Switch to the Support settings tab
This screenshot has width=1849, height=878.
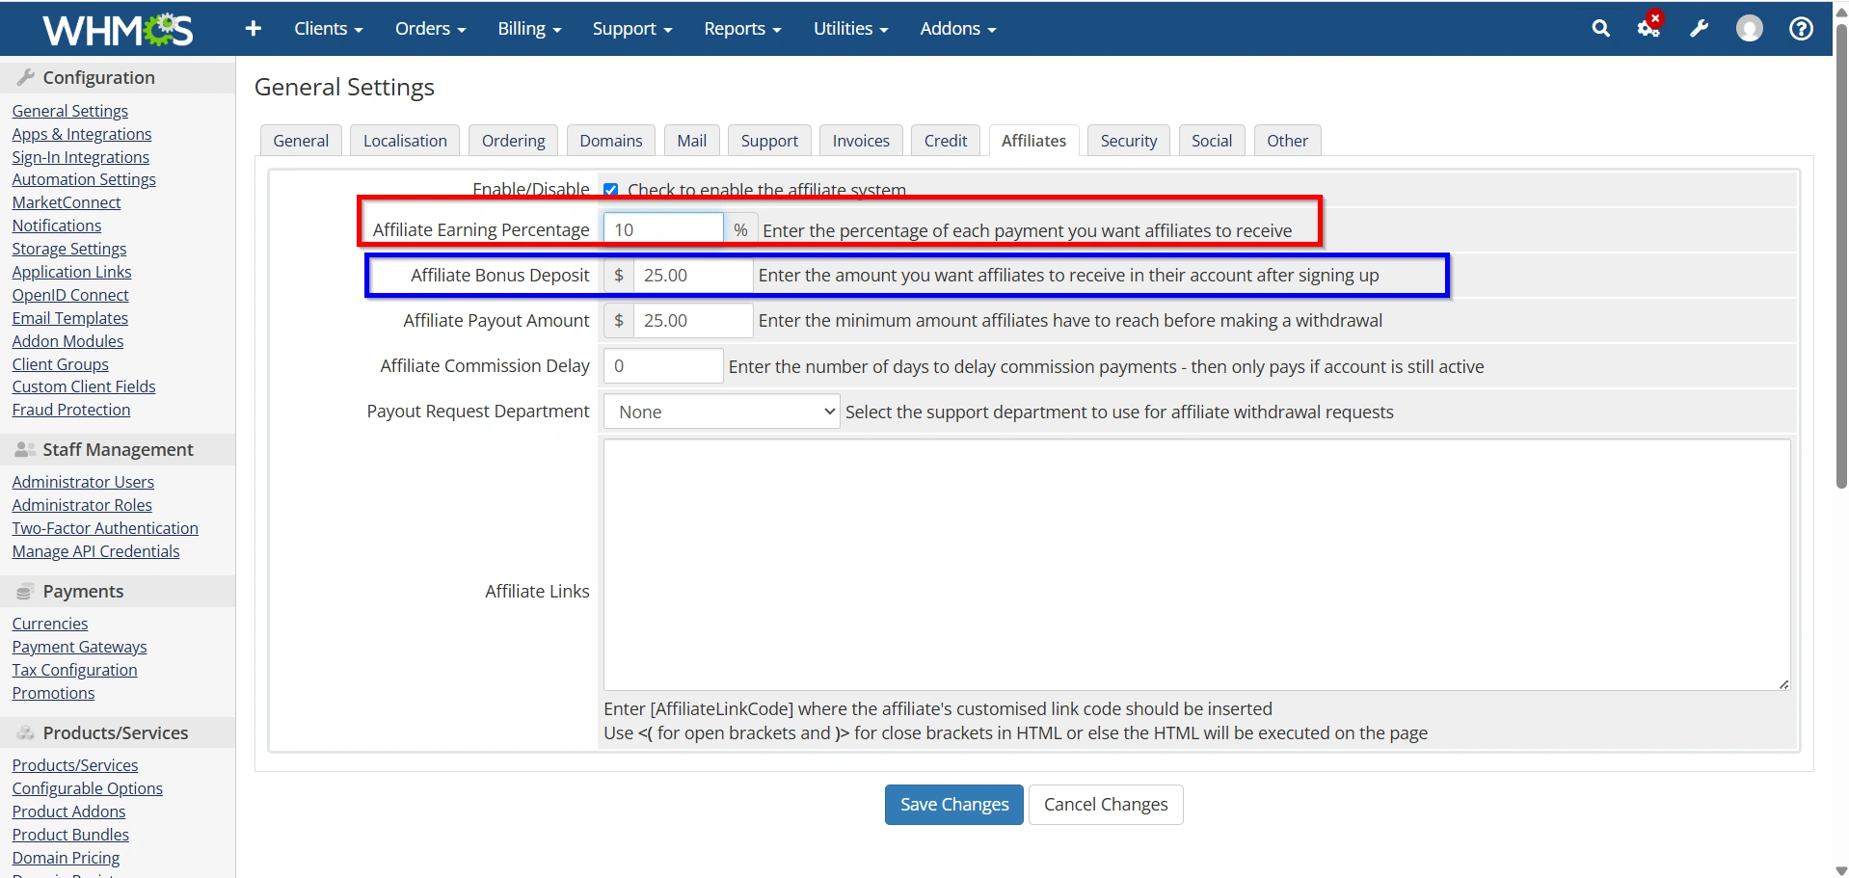click(769, 141)
